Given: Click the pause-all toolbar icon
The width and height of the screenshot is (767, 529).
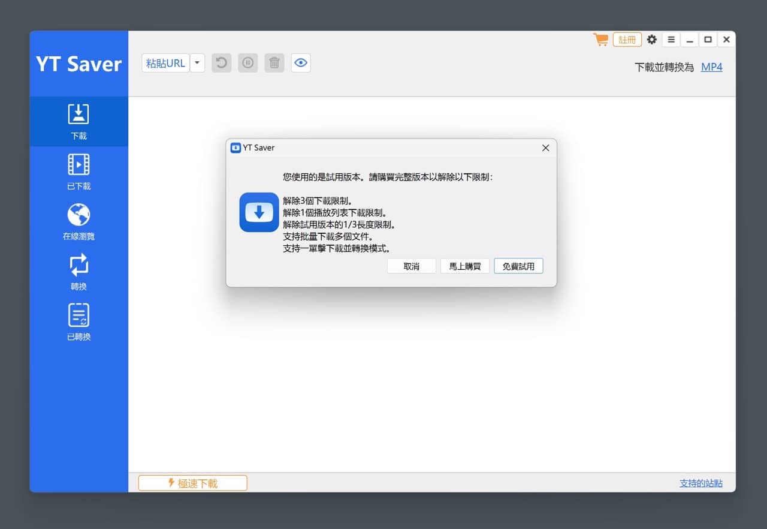Looking at the screenshot, I should tap(248, 63).
